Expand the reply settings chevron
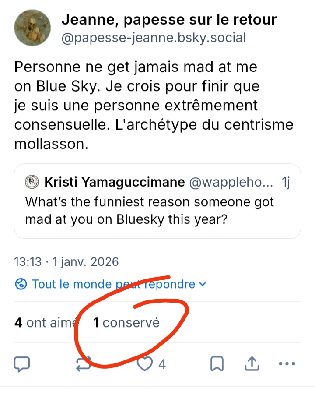315x395 pixels. pos(202,284)
